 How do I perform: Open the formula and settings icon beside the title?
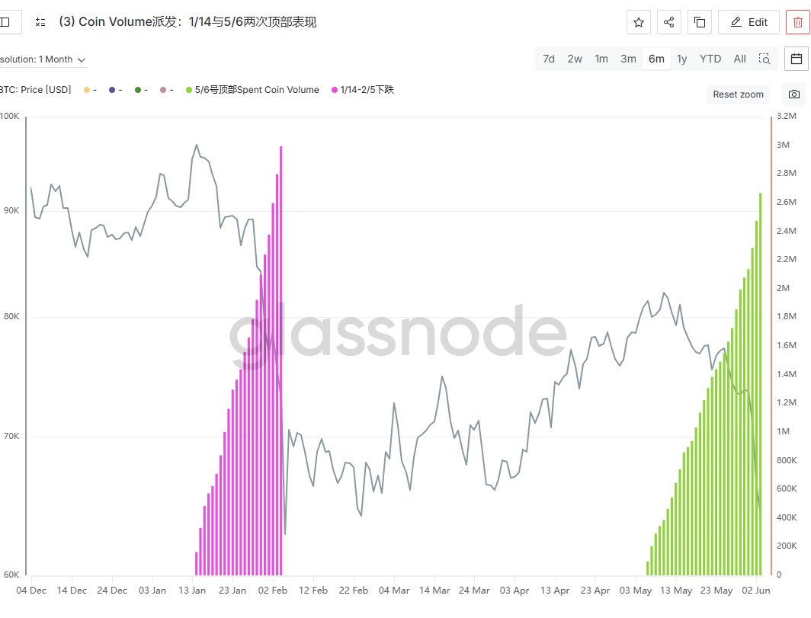(x=40, y=22)
